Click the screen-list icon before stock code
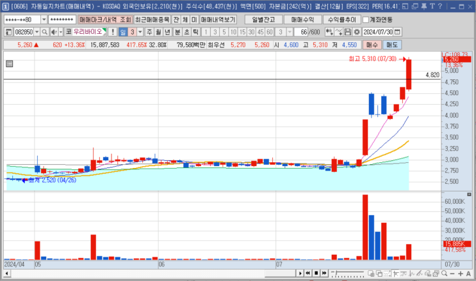The height and width of the screenshot is (281, 476). (8, 32)
